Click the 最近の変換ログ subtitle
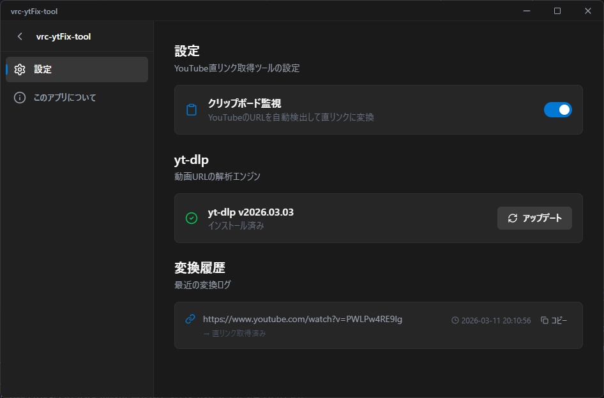604x398 pixels. 202,285
